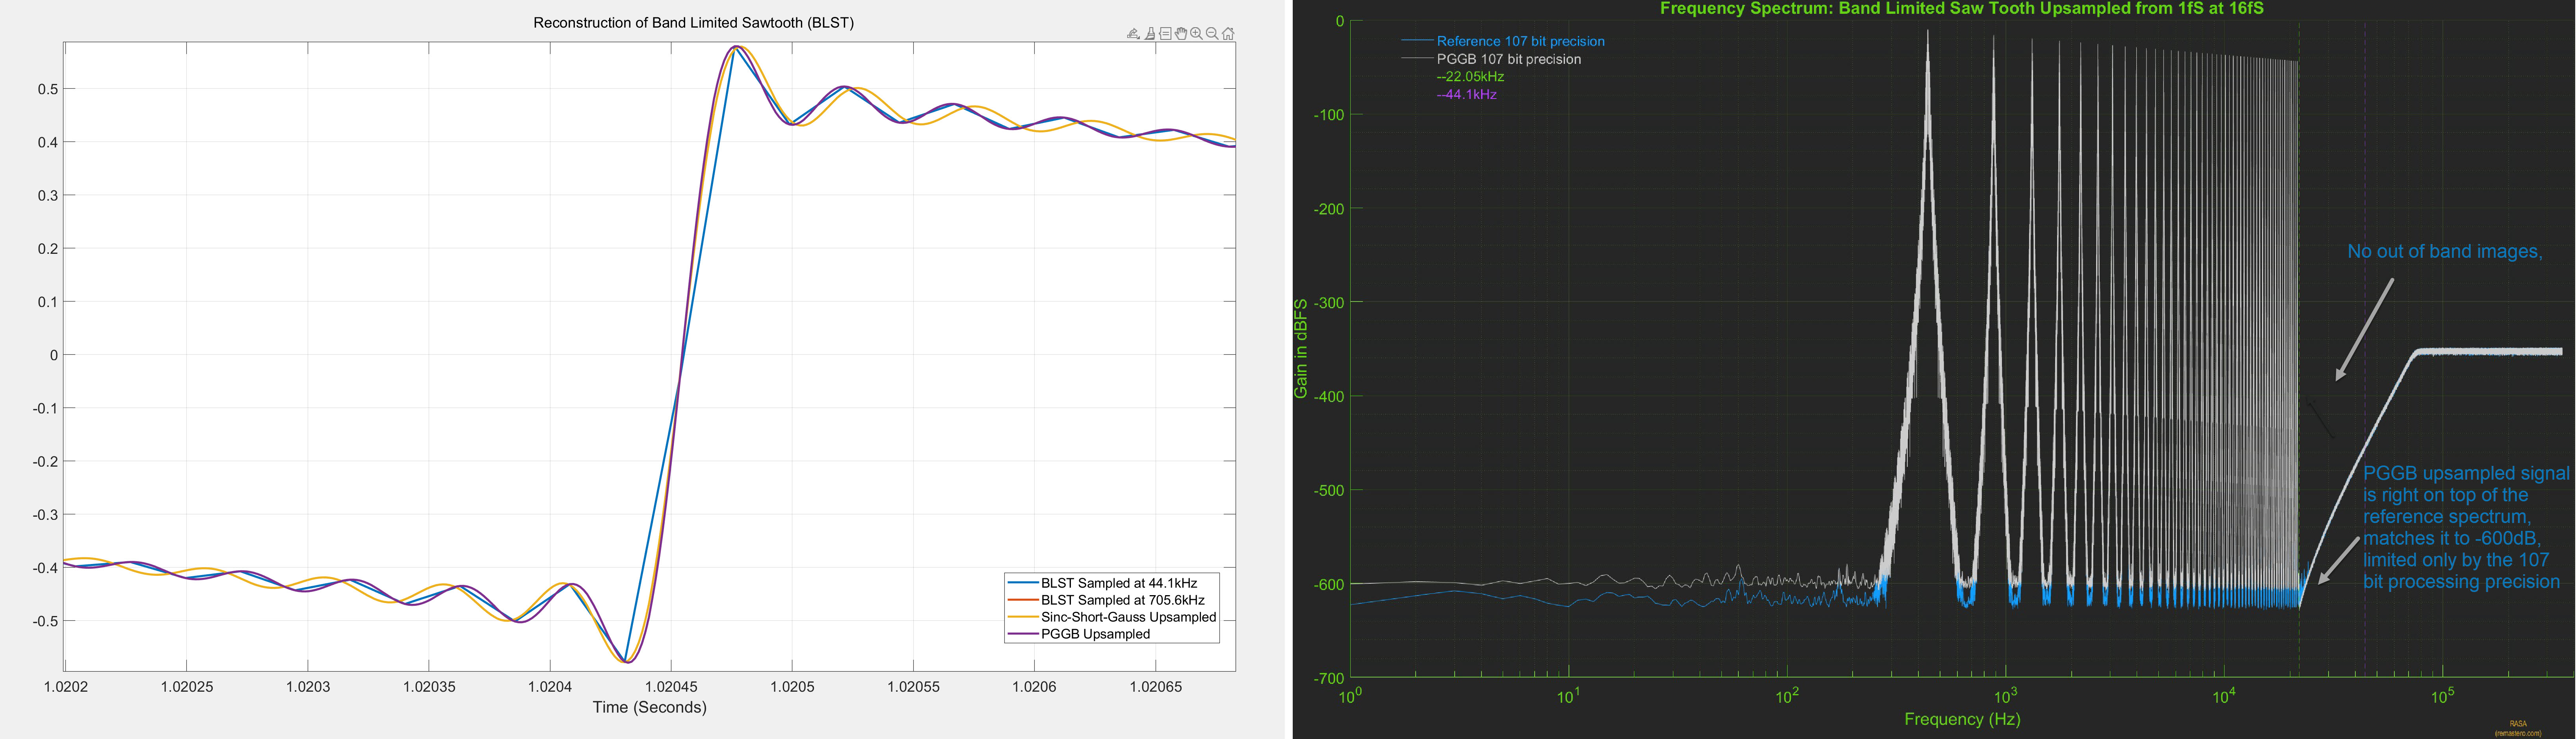Open the export/save-as axes toolbar button
Viewport: 2576px width, 739px height.
coord(1134,34)
